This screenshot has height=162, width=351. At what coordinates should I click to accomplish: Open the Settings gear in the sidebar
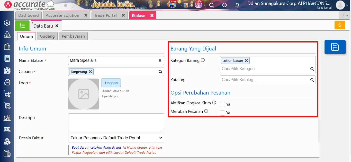pos(7,23)
